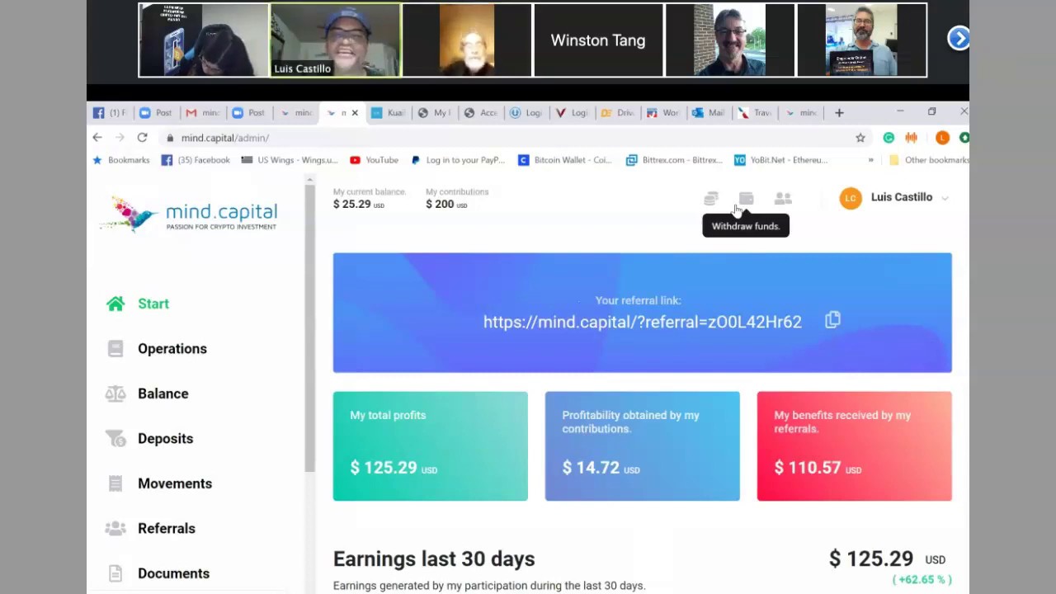Switch to the Trave tab

(756, 113)
